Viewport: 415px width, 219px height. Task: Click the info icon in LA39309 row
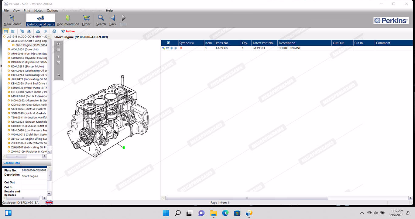(175, 48)
